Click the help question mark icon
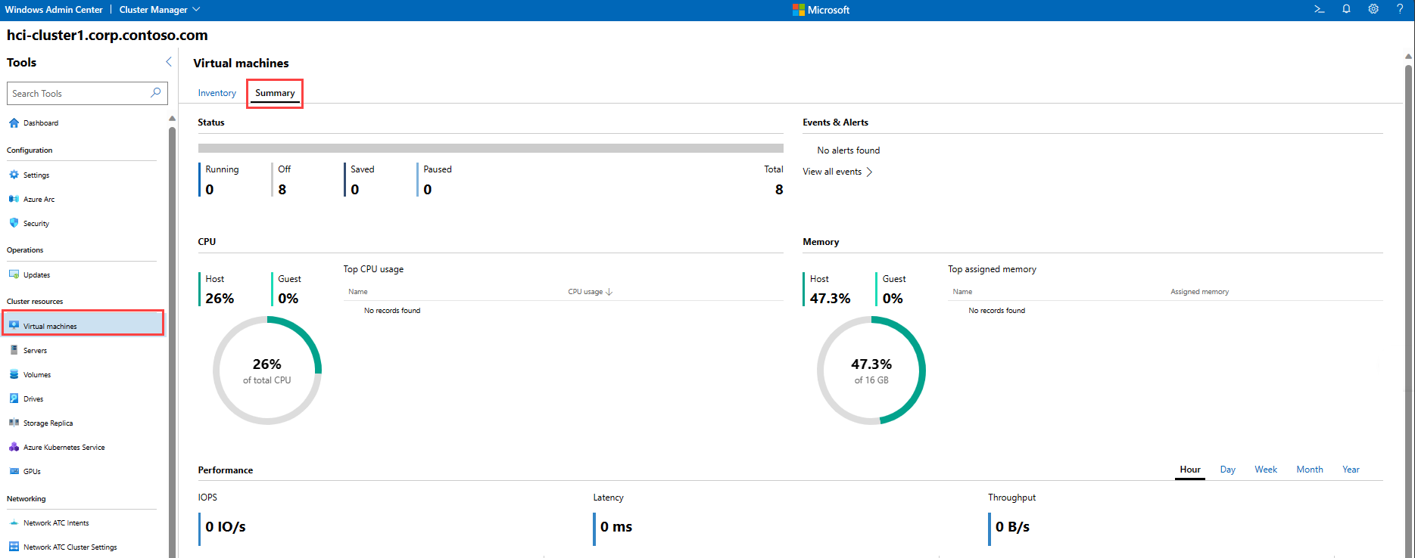 click(x=1399, y=10)
